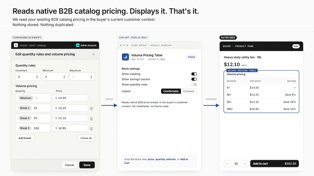Click the B2B badge on buyer page
The height and width of the screenshot is (176, 314).
coord(296,46)
